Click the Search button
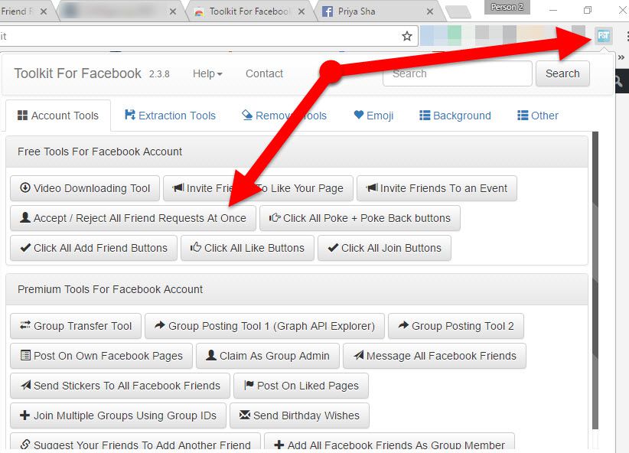The width and height of the screenshot is (629, 453). (562, 73)
